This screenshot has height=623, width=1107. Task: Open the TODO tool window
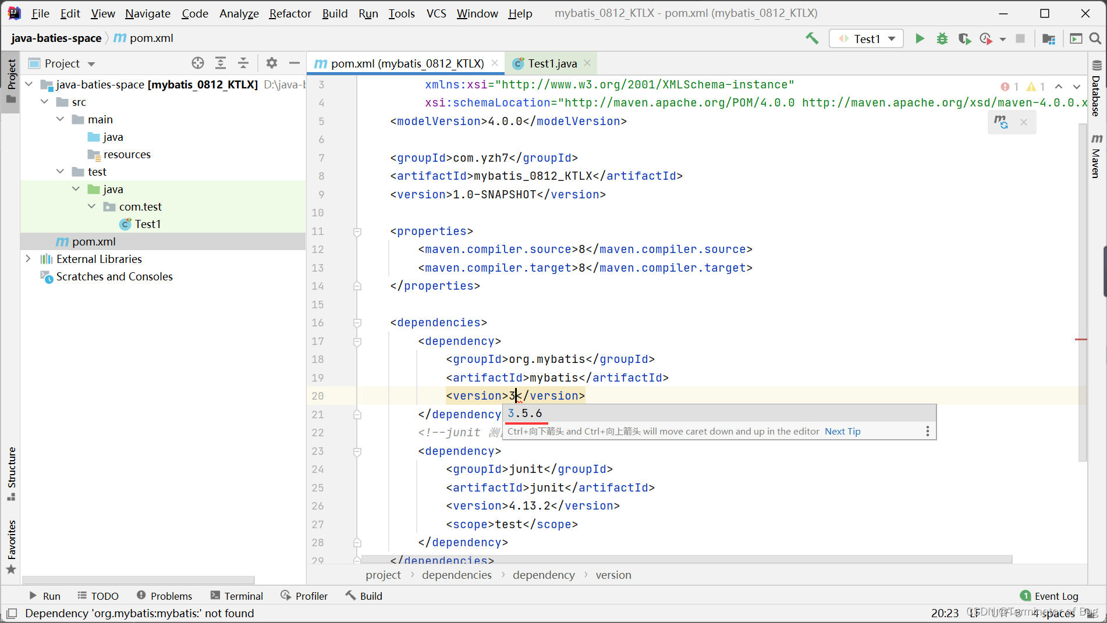tap(98, 596)
